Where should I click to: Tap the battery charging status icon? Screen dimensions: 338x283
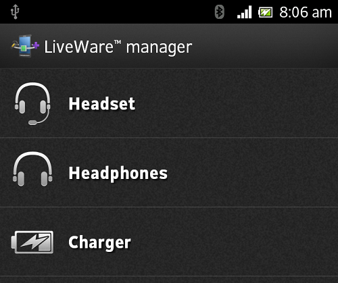point(266,12)
